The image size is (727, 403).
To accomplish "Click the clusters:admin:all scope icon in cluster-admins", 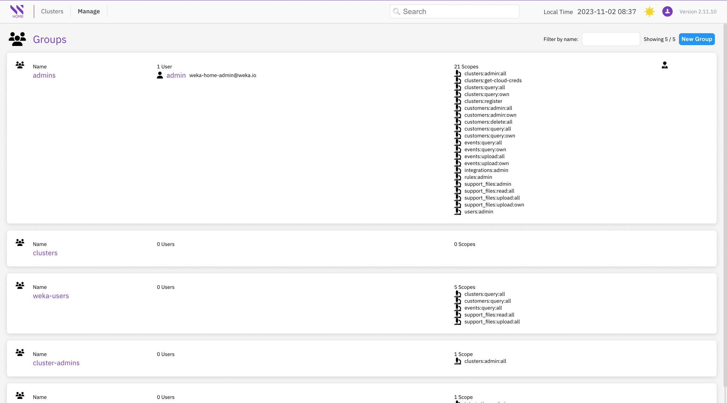I will coord(458,361).
